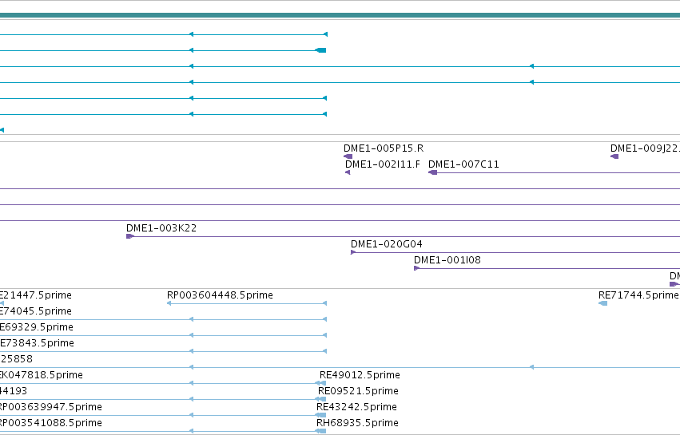Select the DME1-003K22 clone label
Image resolution: width=680 pixels, height=435 pixels.
[x=161, y=228]
